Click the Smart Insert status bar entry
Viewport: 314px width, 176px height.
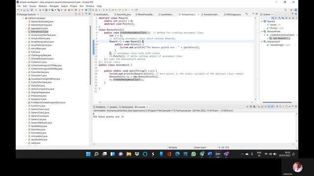(200, 148)
